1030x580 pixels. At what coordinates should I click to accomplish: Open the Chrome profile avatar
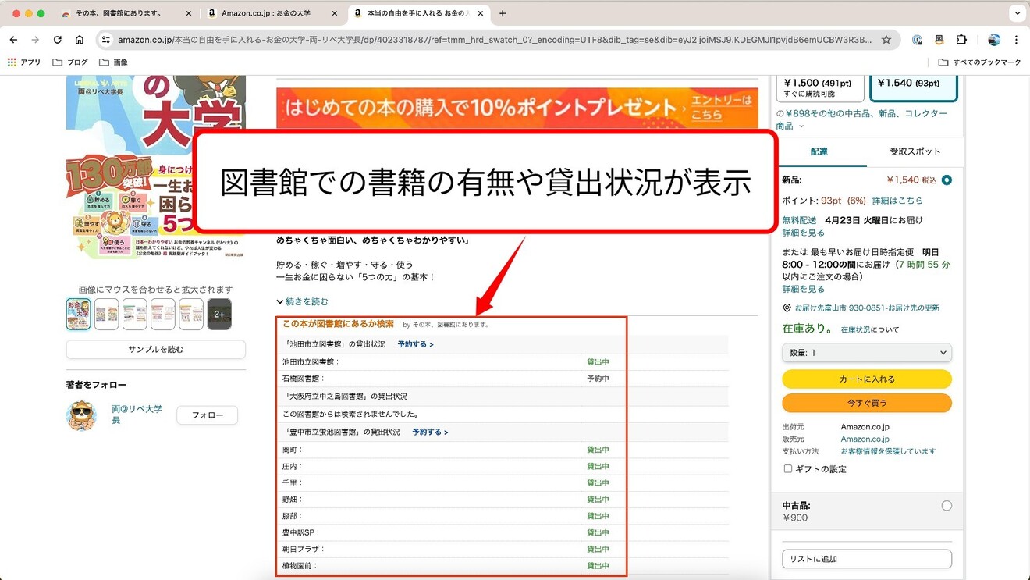pos(993,40)
